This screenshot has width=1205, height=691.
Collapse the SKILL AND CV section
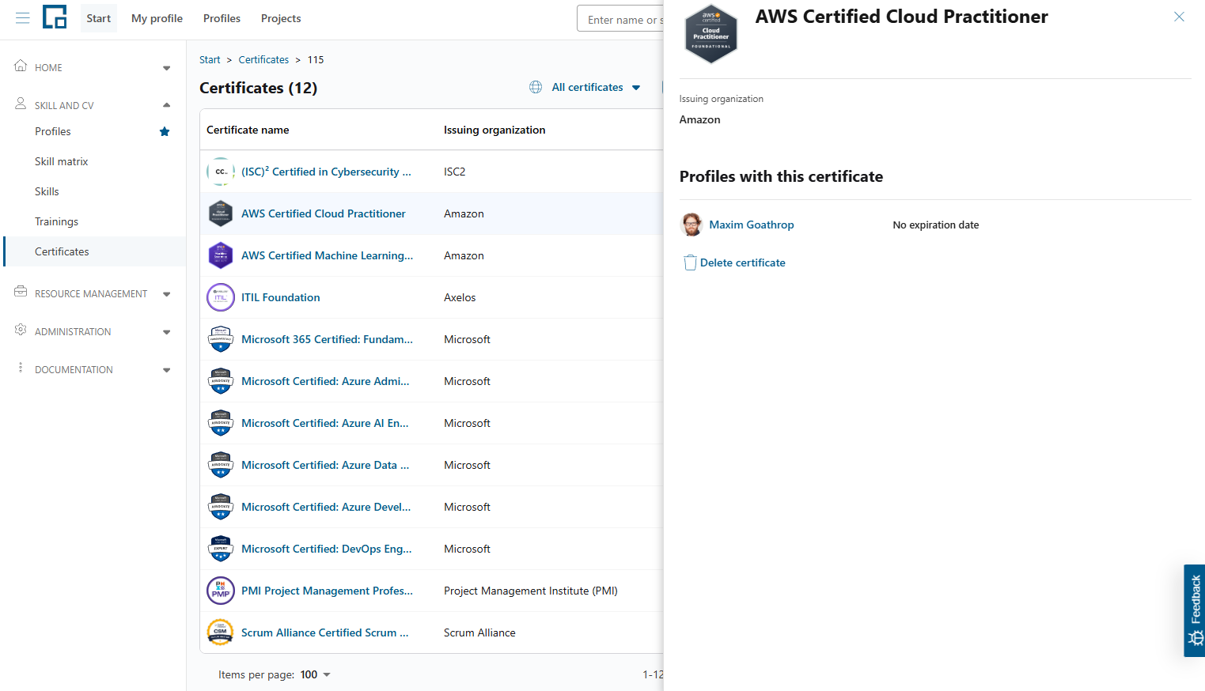(166, 105)
